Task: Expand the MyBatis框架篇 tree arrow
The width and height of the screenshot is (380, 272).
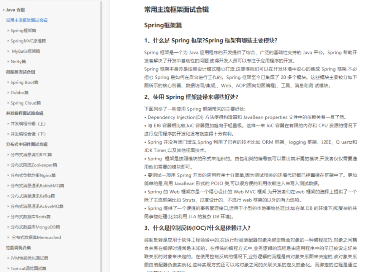Action: point(8,51)
